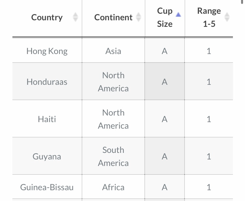Viewport: 245px width, 201px height.
Task: Click the Cup Size header label
Action: tap(165, 17)
